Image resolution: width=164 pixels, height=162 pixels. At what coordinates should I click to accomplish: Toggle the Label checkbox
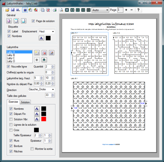tap(9, 31)
